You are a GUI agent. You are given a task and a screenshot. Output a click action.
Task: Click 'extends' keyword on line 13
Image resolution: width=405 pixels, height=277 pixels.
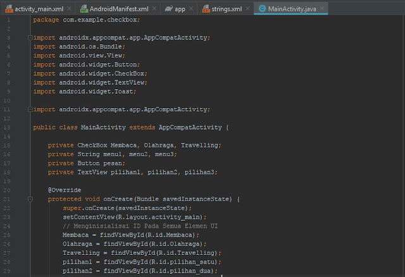[142, 128]
